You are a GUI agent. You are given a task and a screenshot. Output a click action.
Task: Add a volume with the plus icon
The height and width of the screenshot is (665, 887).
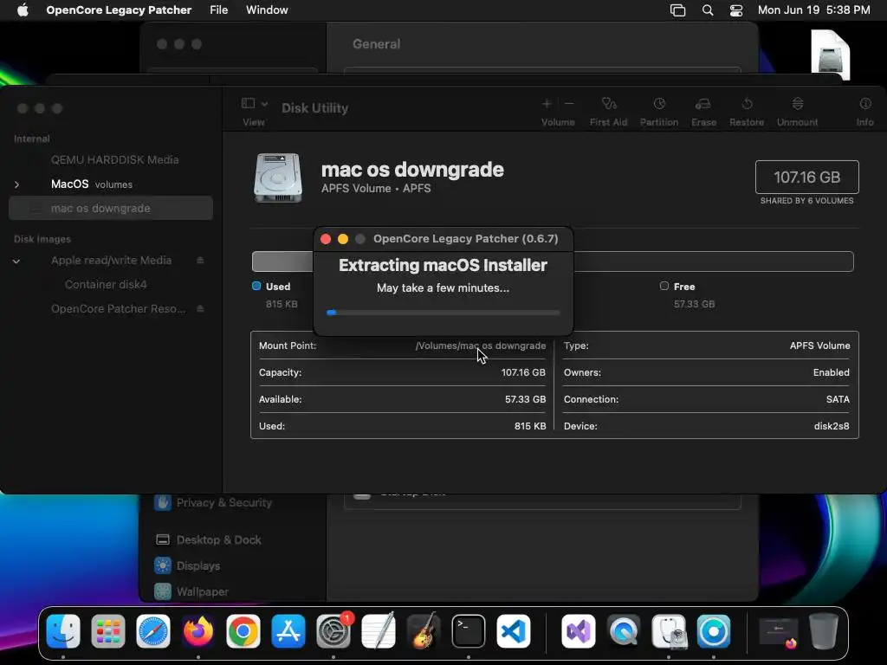coord(547,104)
